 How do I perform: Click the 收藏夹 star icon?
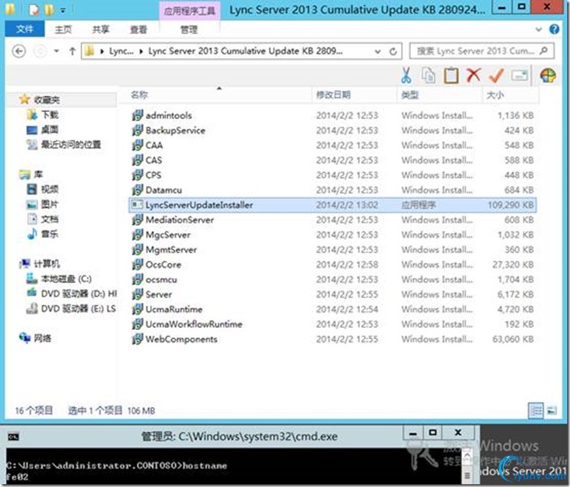24,99
